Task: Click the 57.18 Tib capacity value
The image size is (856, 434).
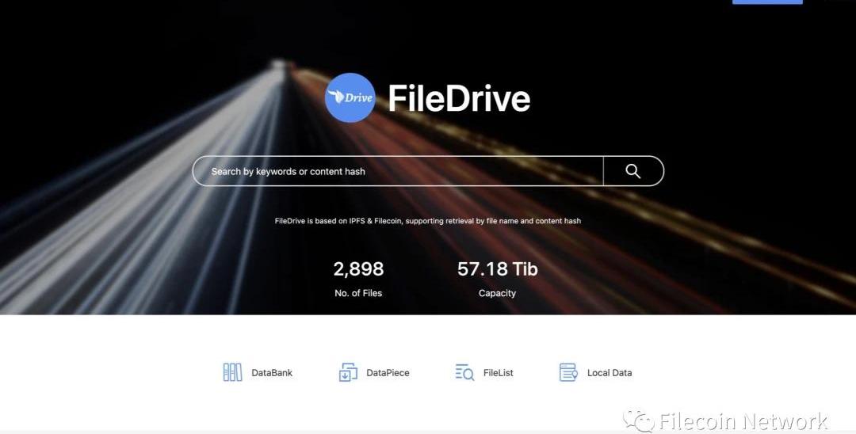Action: click(x=497, y=268)
